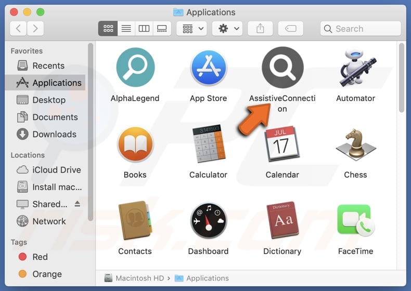Click the Tags section header
Image resolution: width=411 pixels, height=291 pixels.
19,242
